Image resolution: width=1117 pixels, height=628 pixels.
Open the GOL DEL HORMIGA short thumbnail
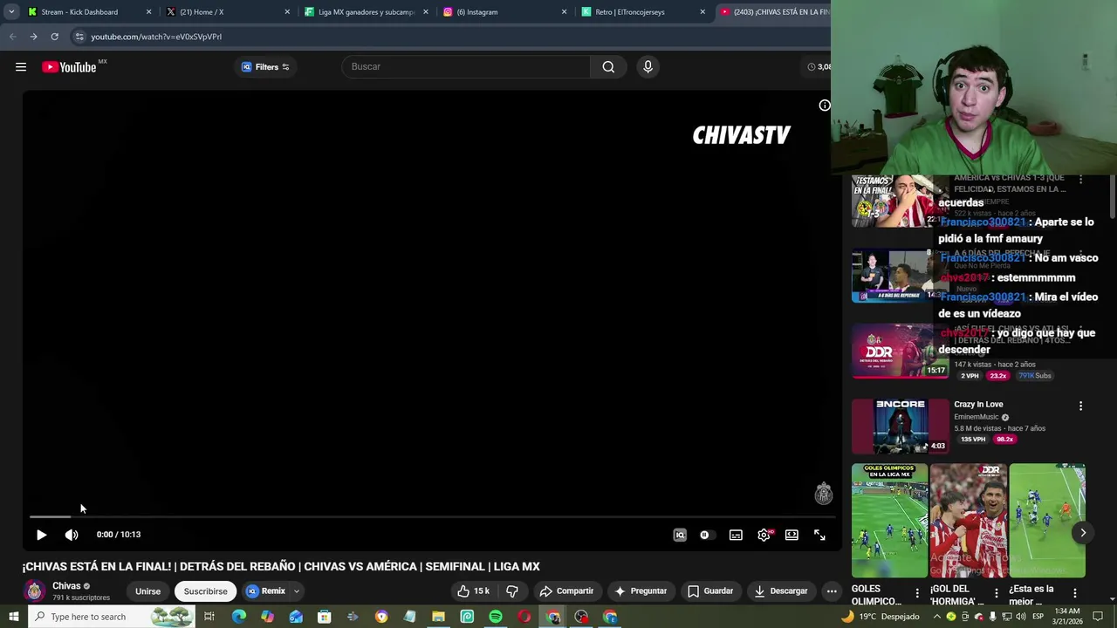[x=968, y=521]
